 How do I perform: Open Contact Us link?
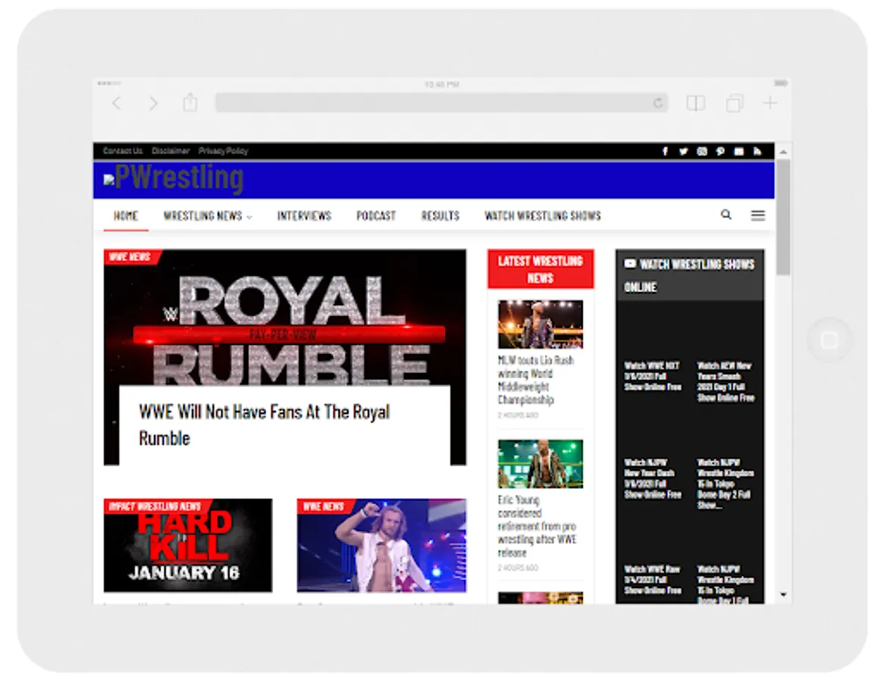click(123, 151)
